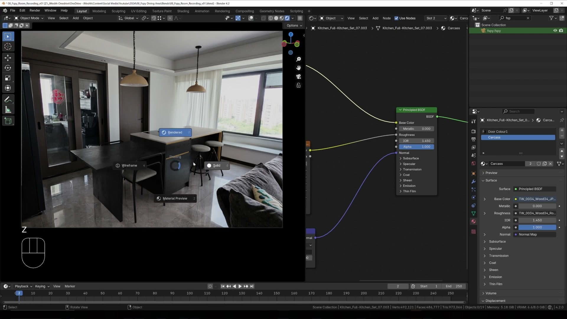Viewport: 567px width, 319px height.
Task: Open the Slot 2 dropdown in node editor
Action: [436, 18]
